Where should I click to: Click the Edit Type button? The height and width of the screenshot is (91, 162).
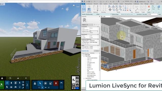(97, 25)
